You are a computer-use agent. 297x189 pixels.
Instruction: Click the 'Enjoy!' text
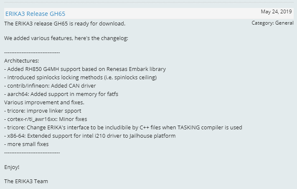(x=12, y=167)
